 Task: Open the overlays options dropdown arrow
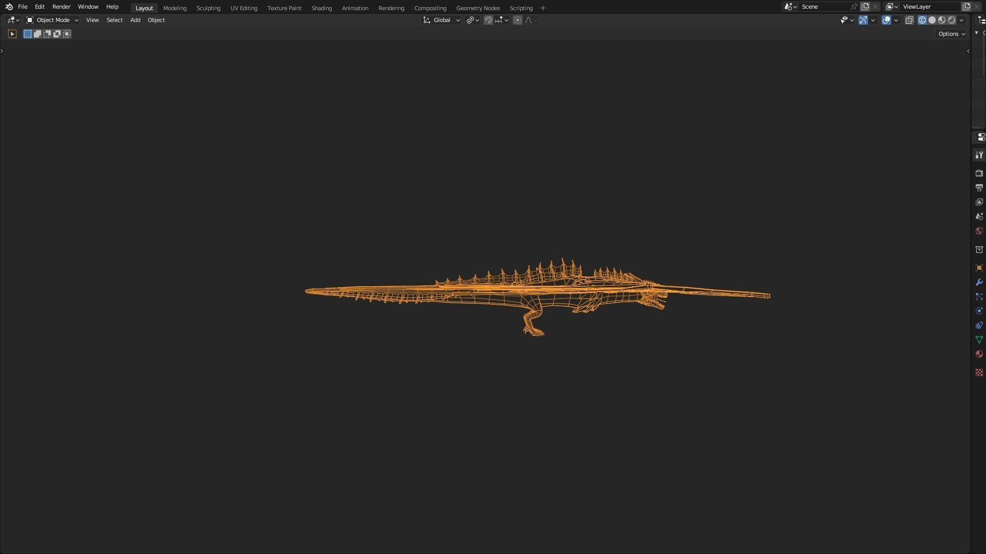tap(896, 20)
